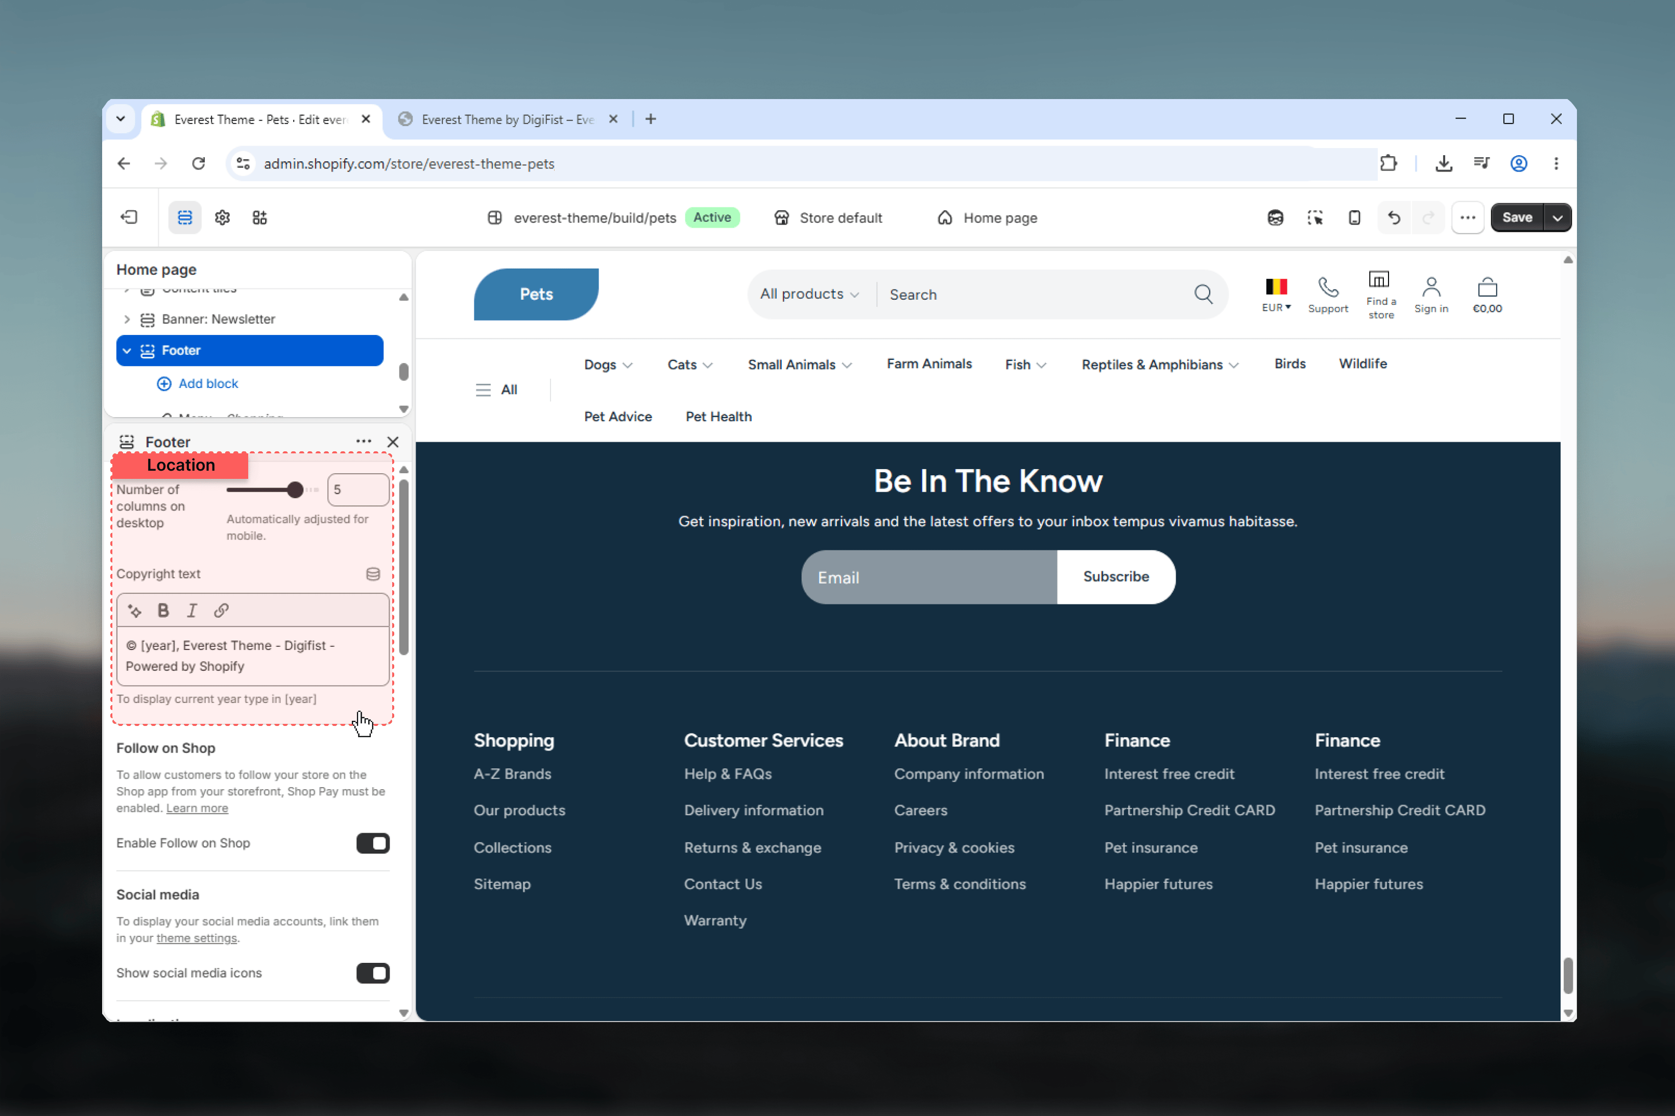The image size is (1675, 1116).
Task: Open the Save button dropdown arrow
Action: pos(1558,217)
